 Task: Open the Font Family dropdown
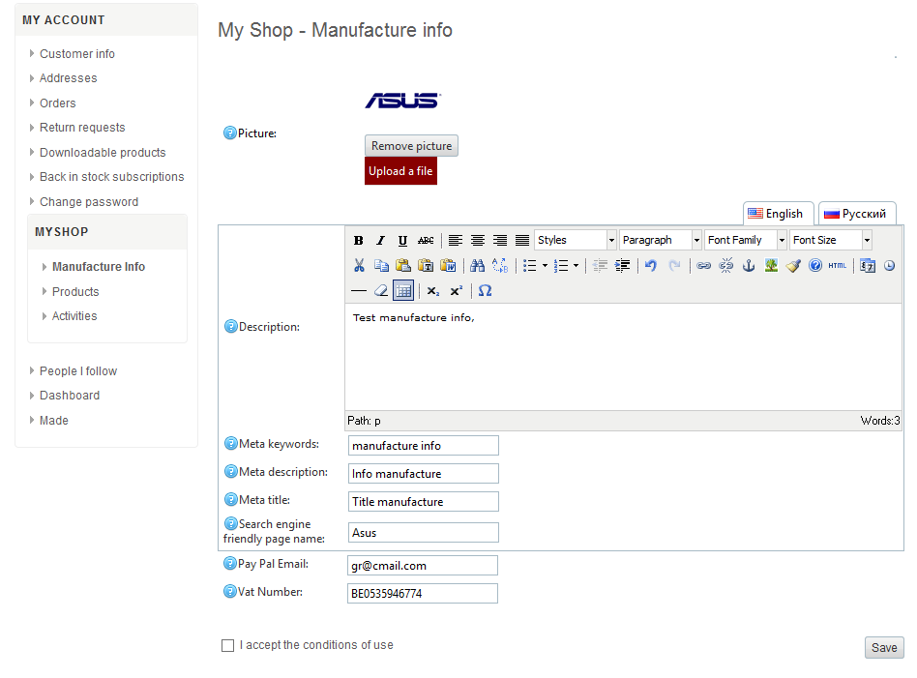click(x=746, y=240)
